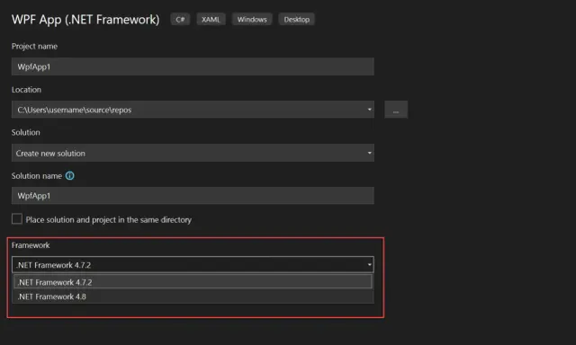Browse for location with the ellipsis button
The height and width of the screenshot is (345, 576).
point(396,110)
